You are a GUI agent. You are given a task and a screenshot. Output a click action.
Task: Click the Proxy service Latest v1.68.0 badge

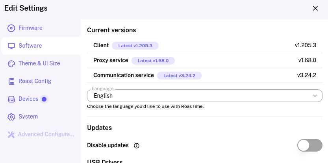click(153, 61)
